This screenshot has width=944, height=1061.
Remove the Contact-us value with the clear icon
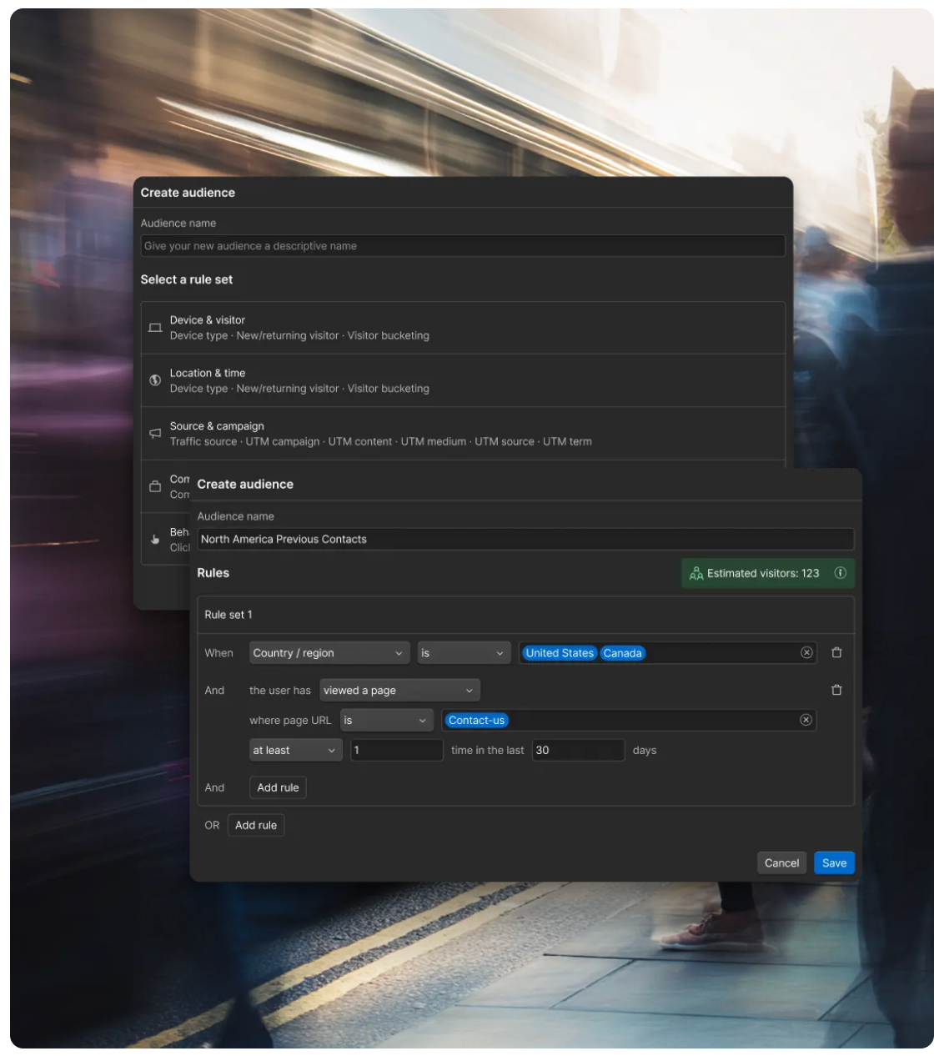806,720
